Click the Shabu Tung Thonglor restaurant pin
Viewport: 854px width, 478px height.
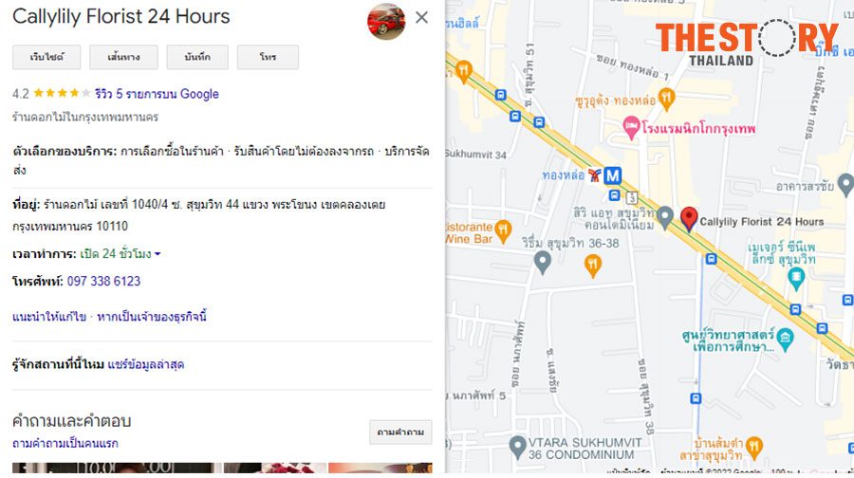click(667, 99)
